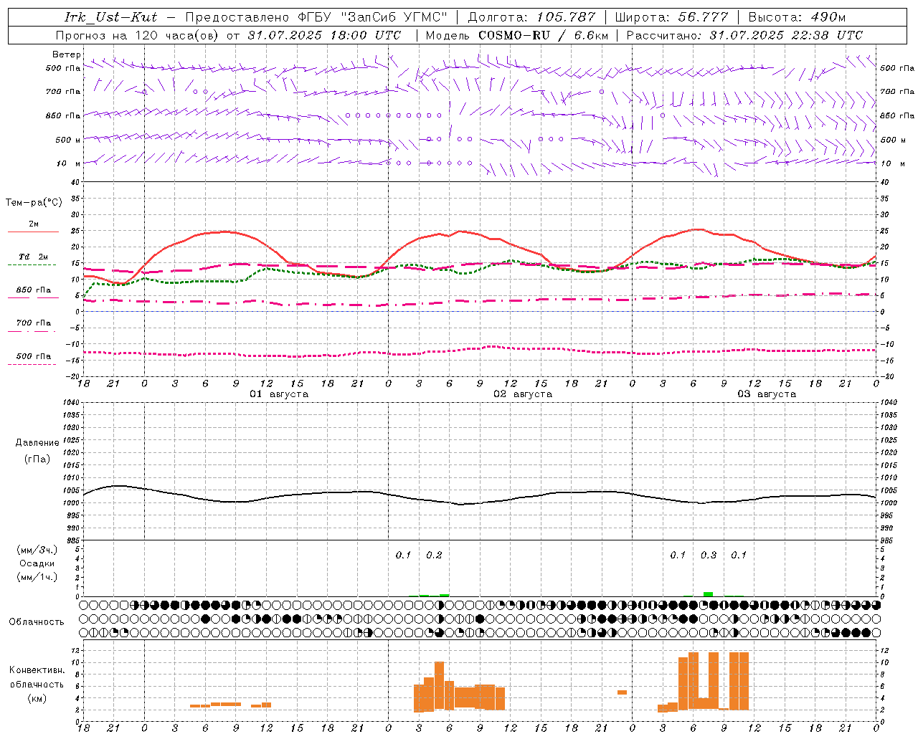The image size is (918, 734).
Task: Click the 500 гПа temperature legend
Action: point(33,356)
